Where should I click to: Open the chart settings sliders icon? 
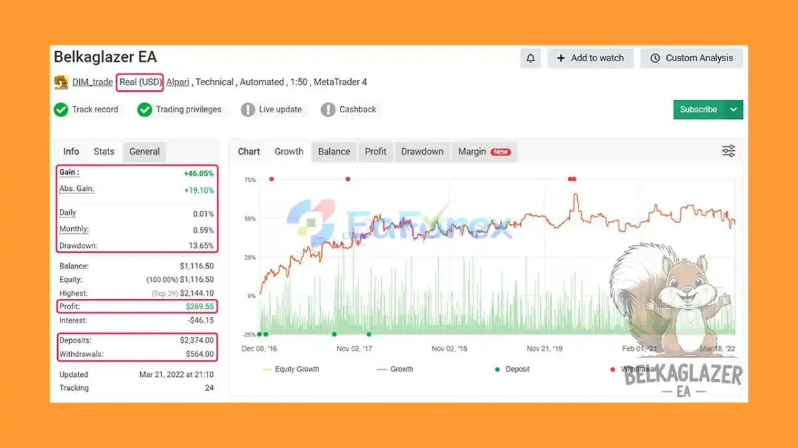(x=729, y=151)
